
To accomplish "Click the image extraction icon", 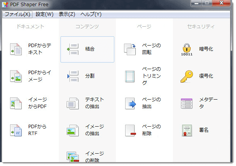I will click(73, 130).
